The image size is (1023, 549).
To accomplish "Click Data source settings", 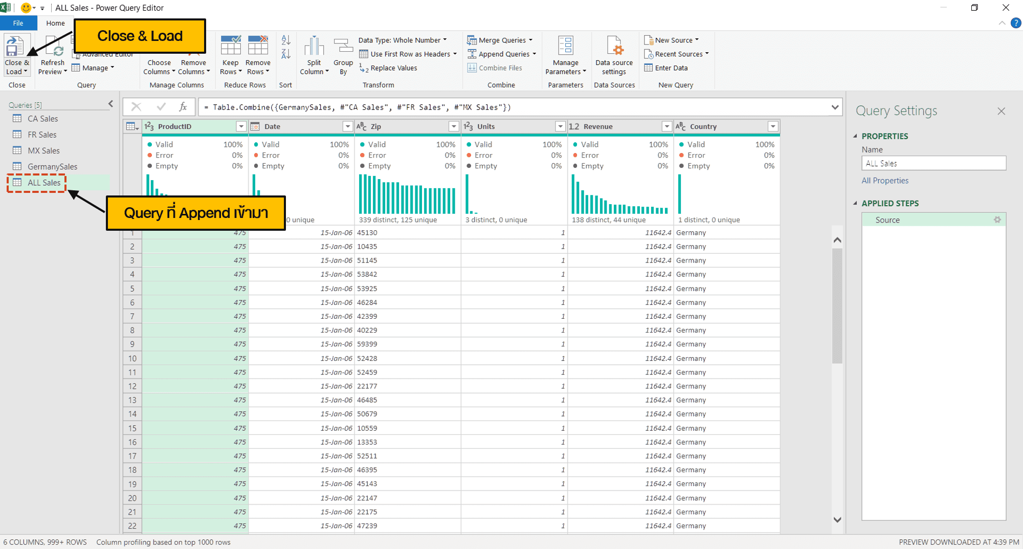I will point(614,56).
